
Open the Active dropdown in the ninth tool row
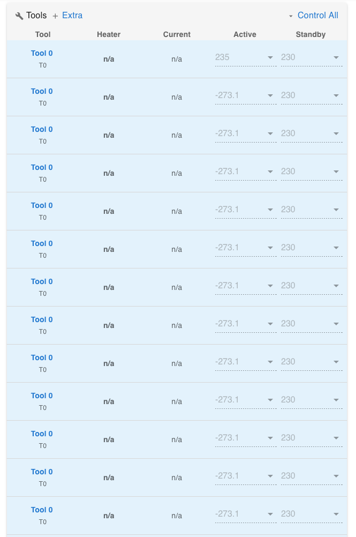270,362
